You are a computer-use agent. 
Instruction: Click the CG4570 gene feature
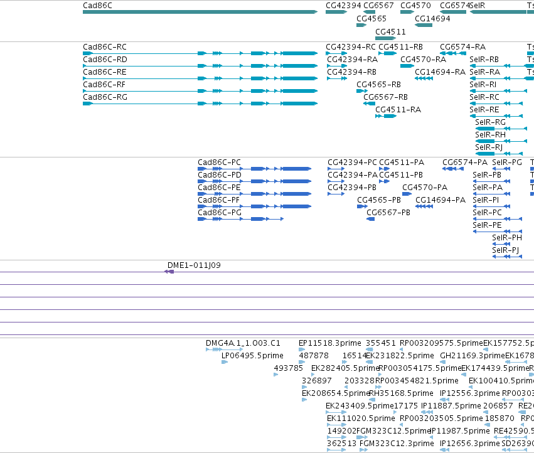pos(407,12)
